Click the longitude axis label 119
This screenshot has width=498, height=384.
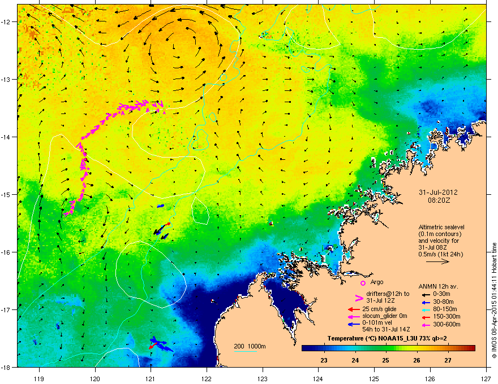(x=39, y=378)
